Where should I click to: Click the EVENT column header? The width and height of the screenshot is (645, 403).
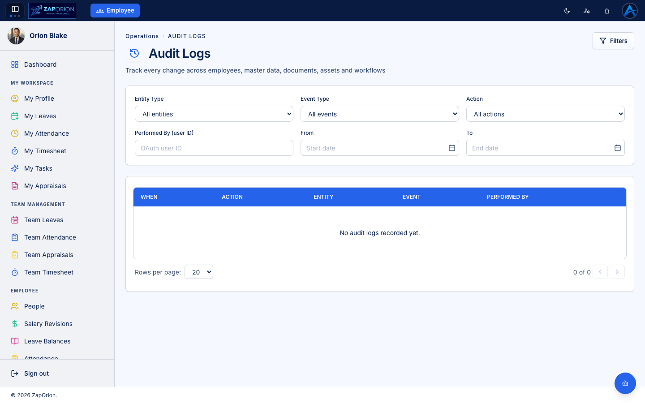pyautogui.click(x=412, y=197)
